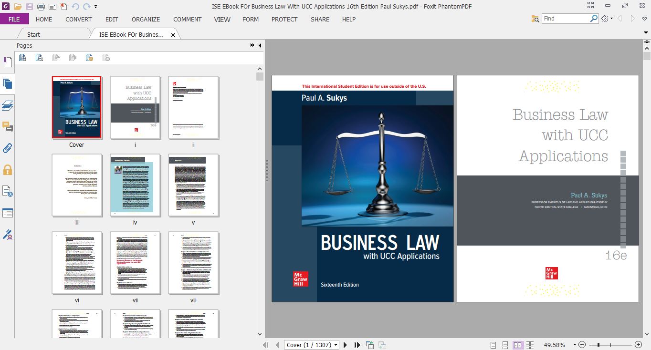Enlarge page thumbnails icon in Pages panel
Viewport: 651px width, 350px height.
click(x=22, y=58)
